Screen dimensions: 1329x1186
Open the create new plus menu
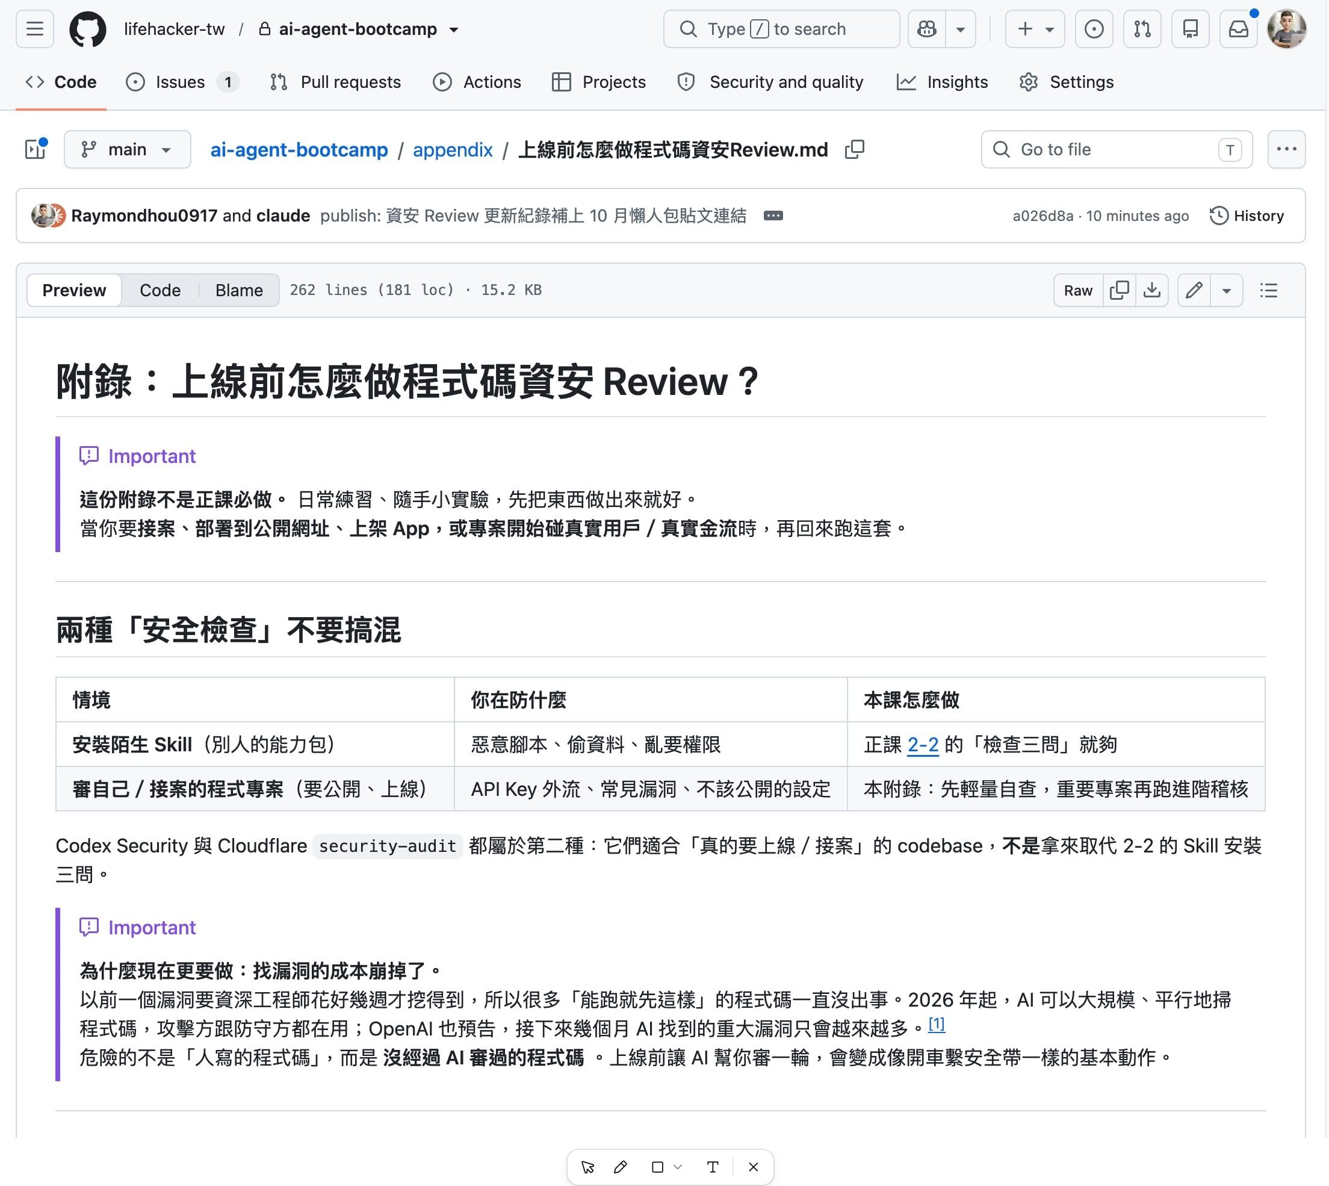1035,29
